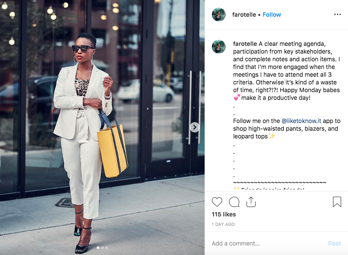Click the farotelle avatar beside the caption
Screen dimensions: 348x255
click(219, 47)
